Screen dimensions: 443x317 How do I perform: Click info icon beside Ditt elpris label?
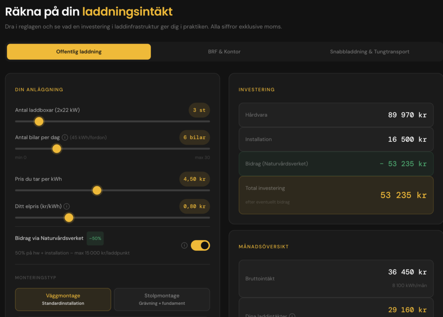point(67,206)
